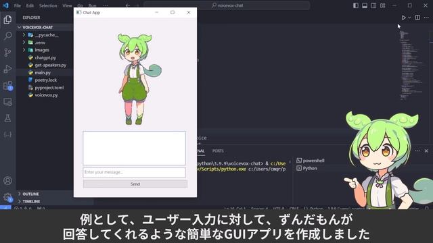Open voicevox.py file
Screen dimensions: 433x243
point(46,95)
